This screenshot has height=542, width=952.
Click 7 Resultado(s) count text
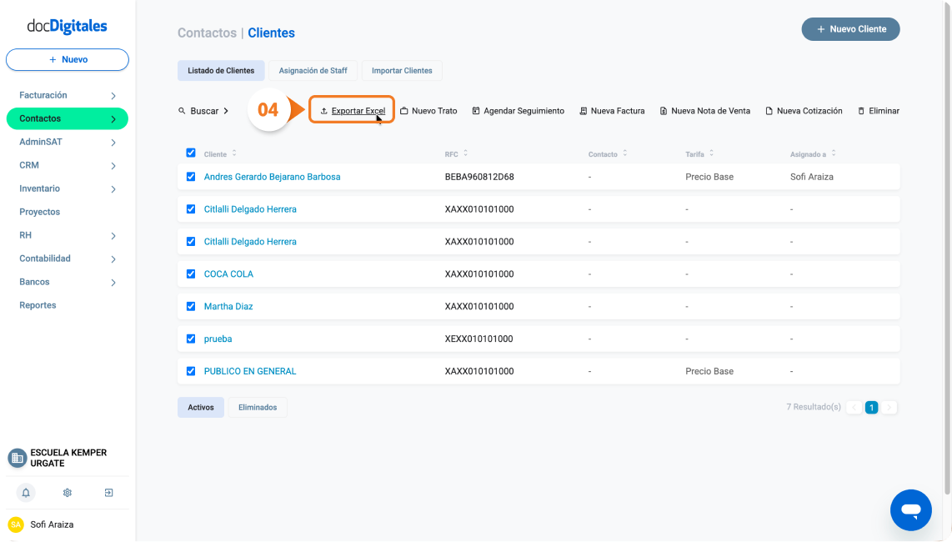814,407
